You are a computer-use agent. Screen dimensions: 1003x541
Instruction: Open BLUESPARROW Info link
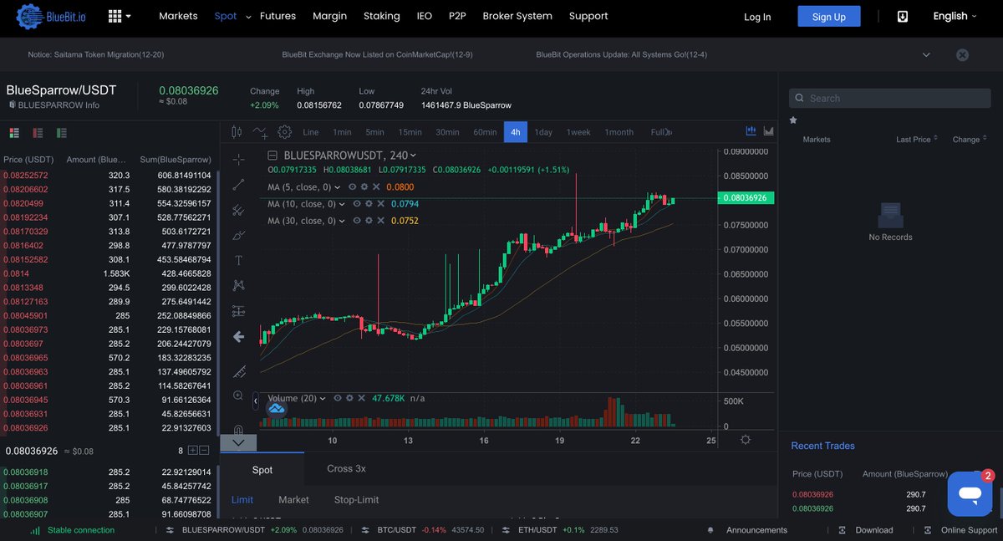(53, 105)
